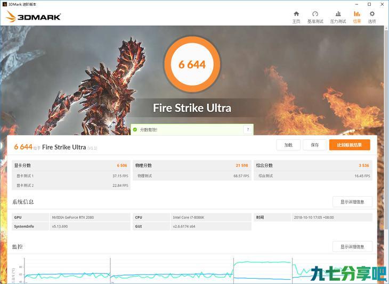
Task: Minimize the 3DMark window
Action: coord(356,4)
